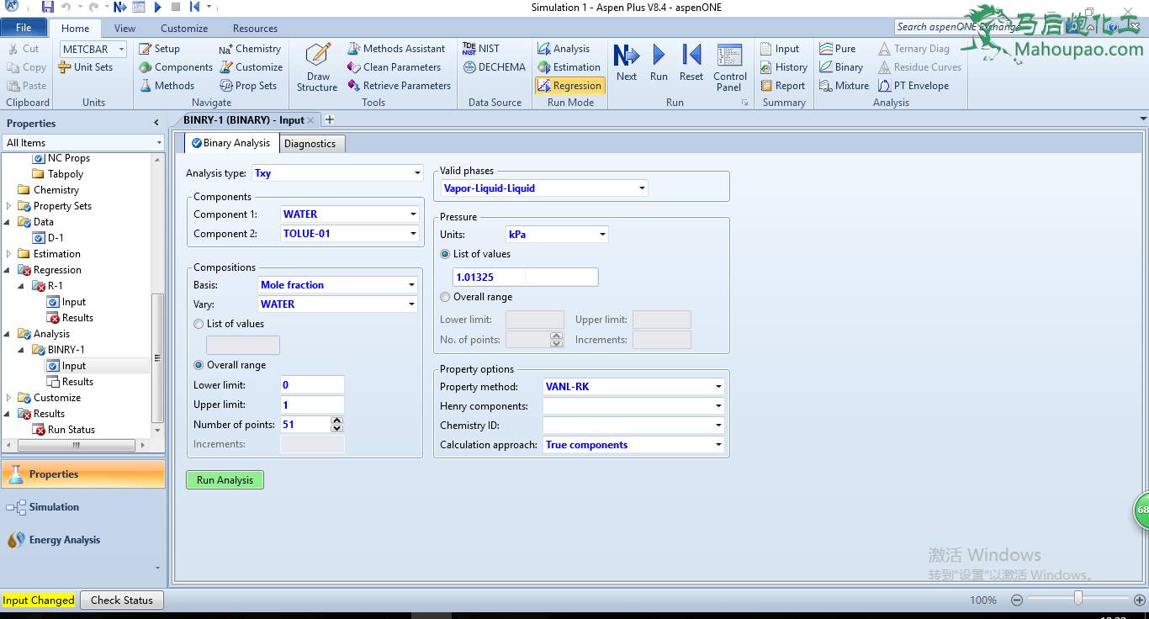Click the Next ribbon button
This screenshot has width=1149, height=619.
(x=627, y=63)
